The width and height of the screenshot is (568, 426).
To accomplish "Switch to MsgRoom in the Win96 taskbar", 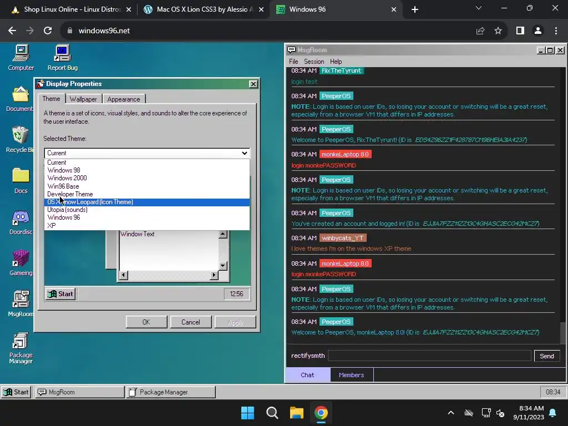I will coord(79,392).
